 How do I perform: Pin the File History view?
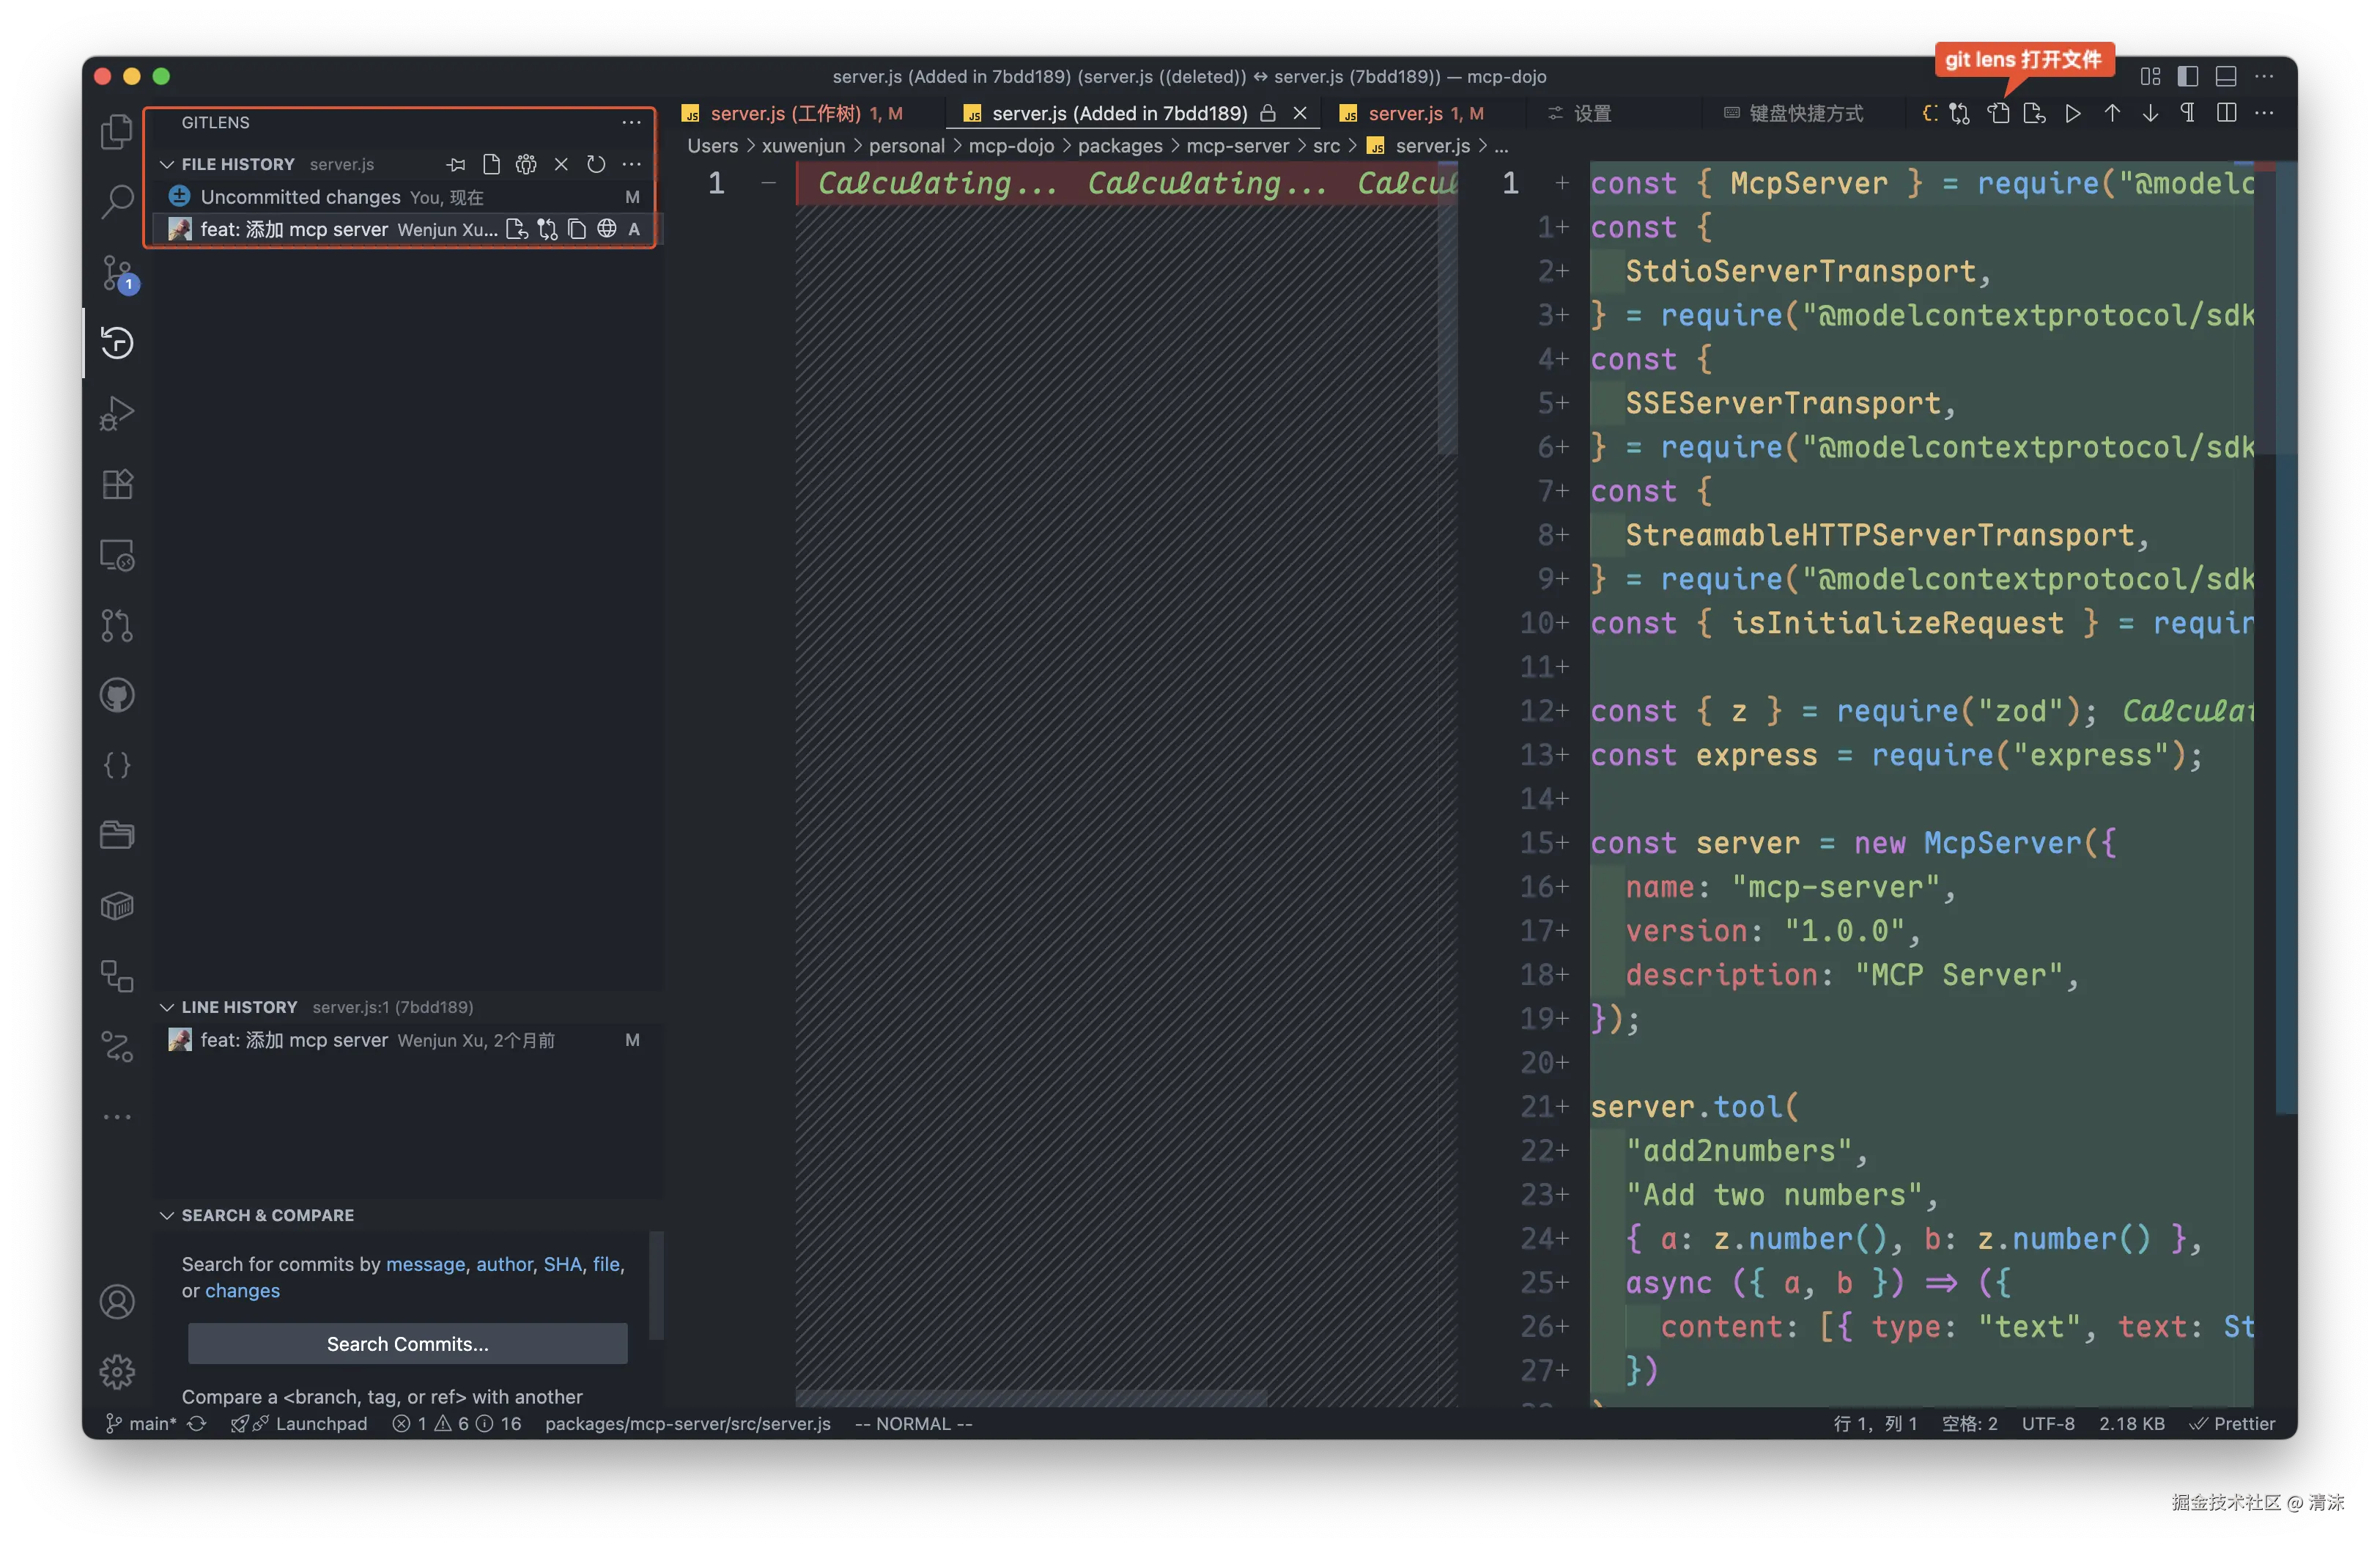[456, 164]
